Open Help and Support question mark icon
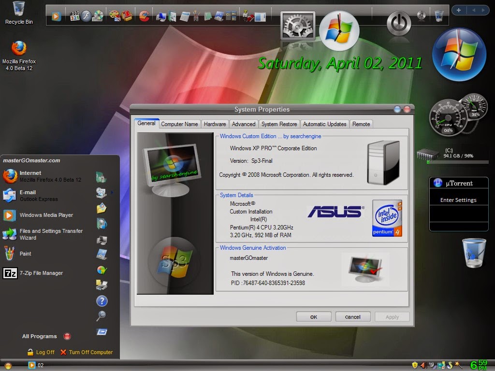The image size is (495, 371). 102,301
